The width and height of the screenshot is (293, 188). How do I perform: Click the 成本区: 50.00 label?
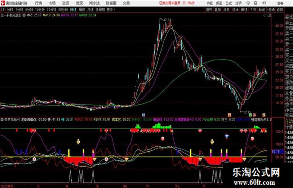121,119
